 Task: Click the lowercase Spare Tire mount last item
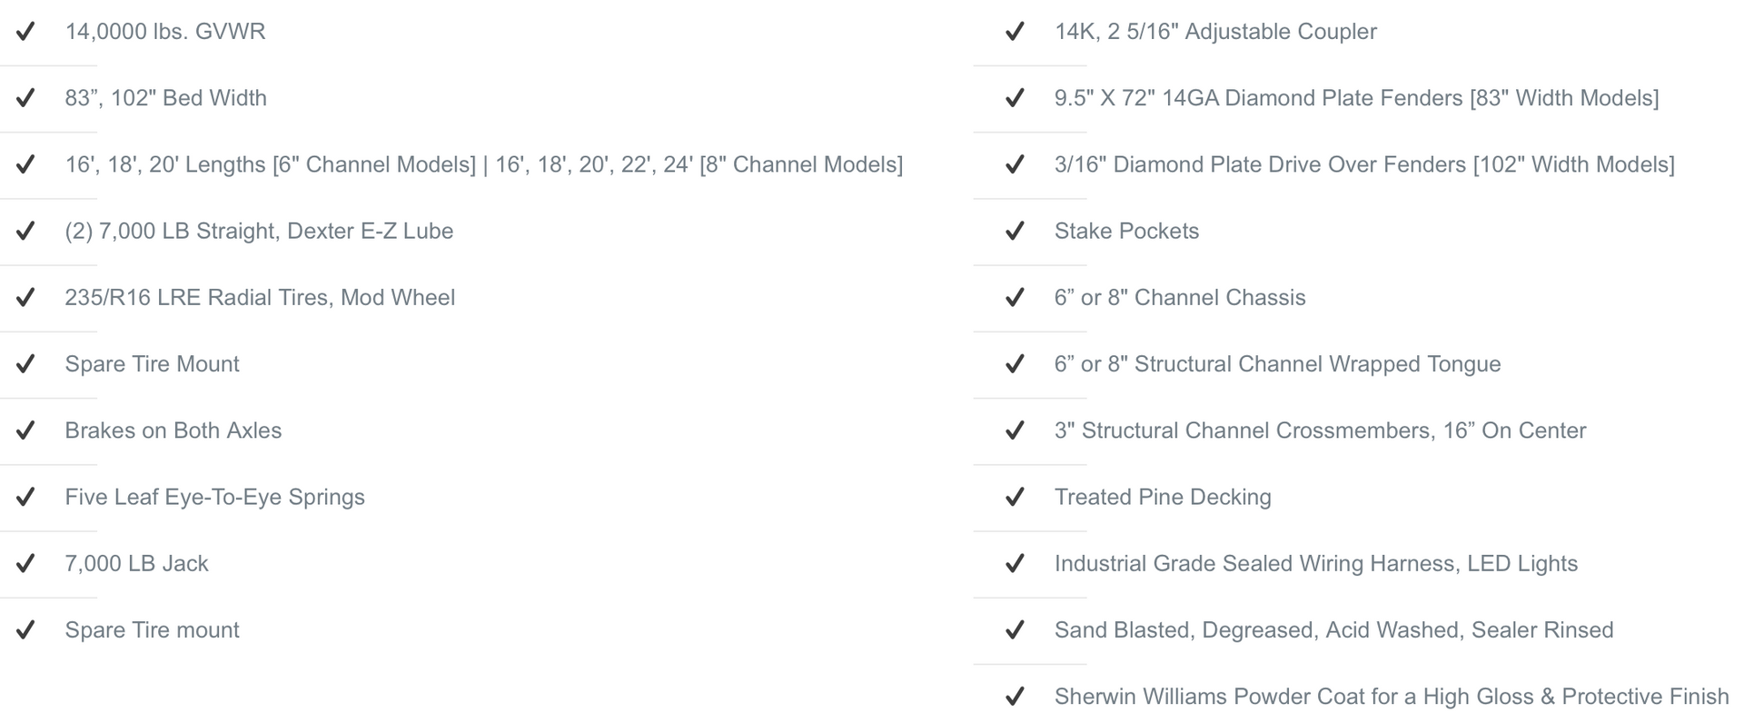pyautogui.click(x=152, y=630)
